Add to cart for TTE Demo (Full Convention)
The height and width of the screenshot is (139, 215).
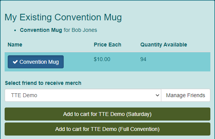pyautogui.click(x=107, y=129)
